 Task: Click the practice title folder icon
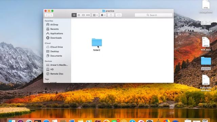(x=104, y=11)
